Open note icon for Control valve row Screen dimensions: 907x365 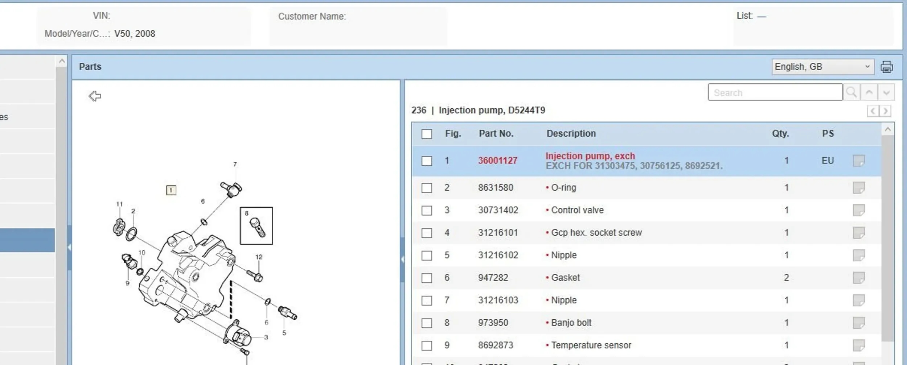[x=858, y=210]
